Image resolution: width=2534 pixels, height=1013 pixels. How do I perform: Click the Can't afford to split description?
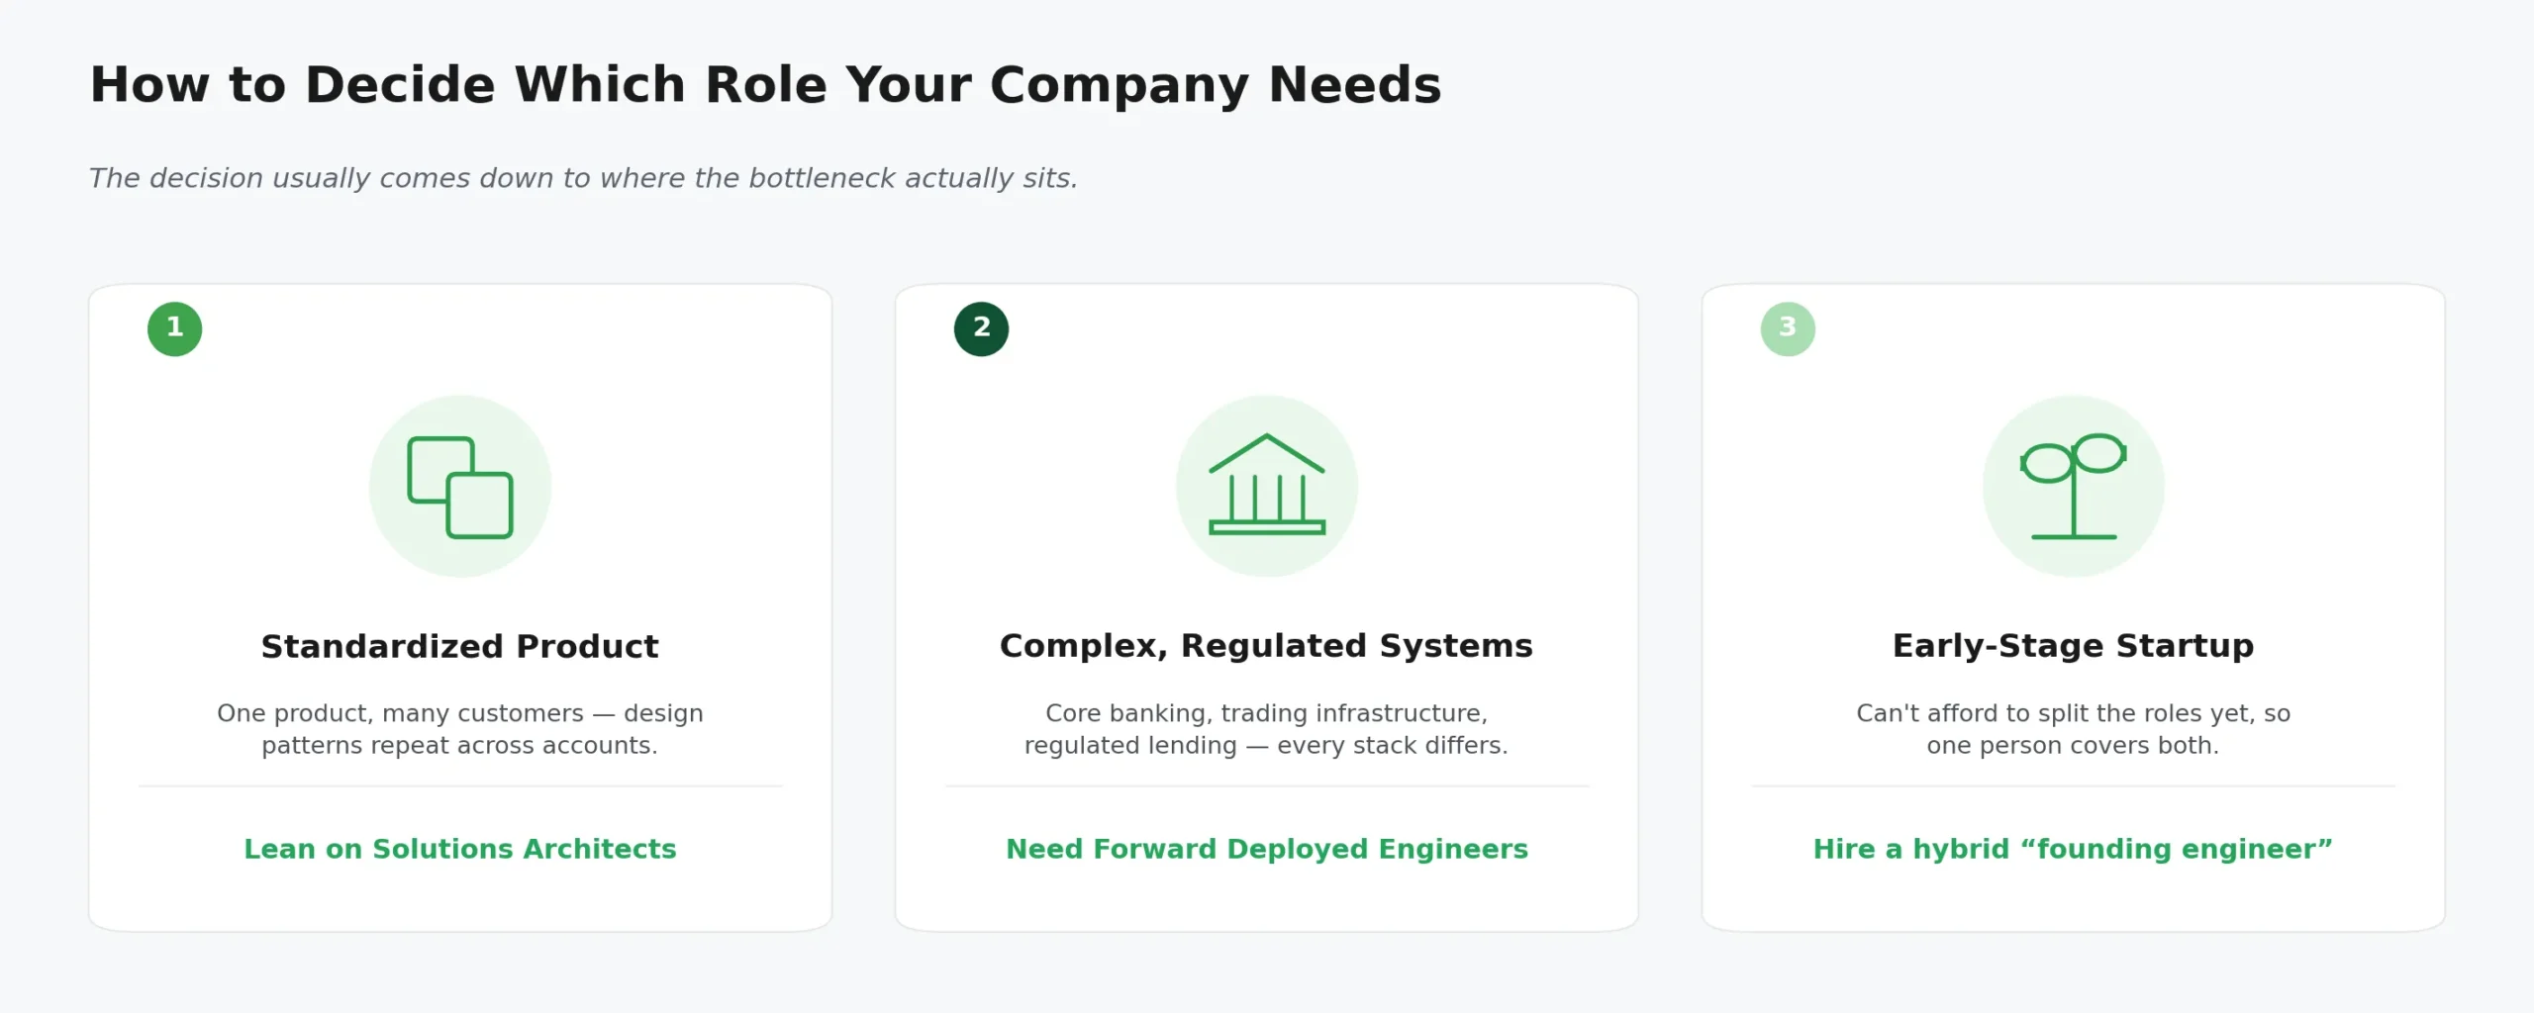coord(2074,729)
